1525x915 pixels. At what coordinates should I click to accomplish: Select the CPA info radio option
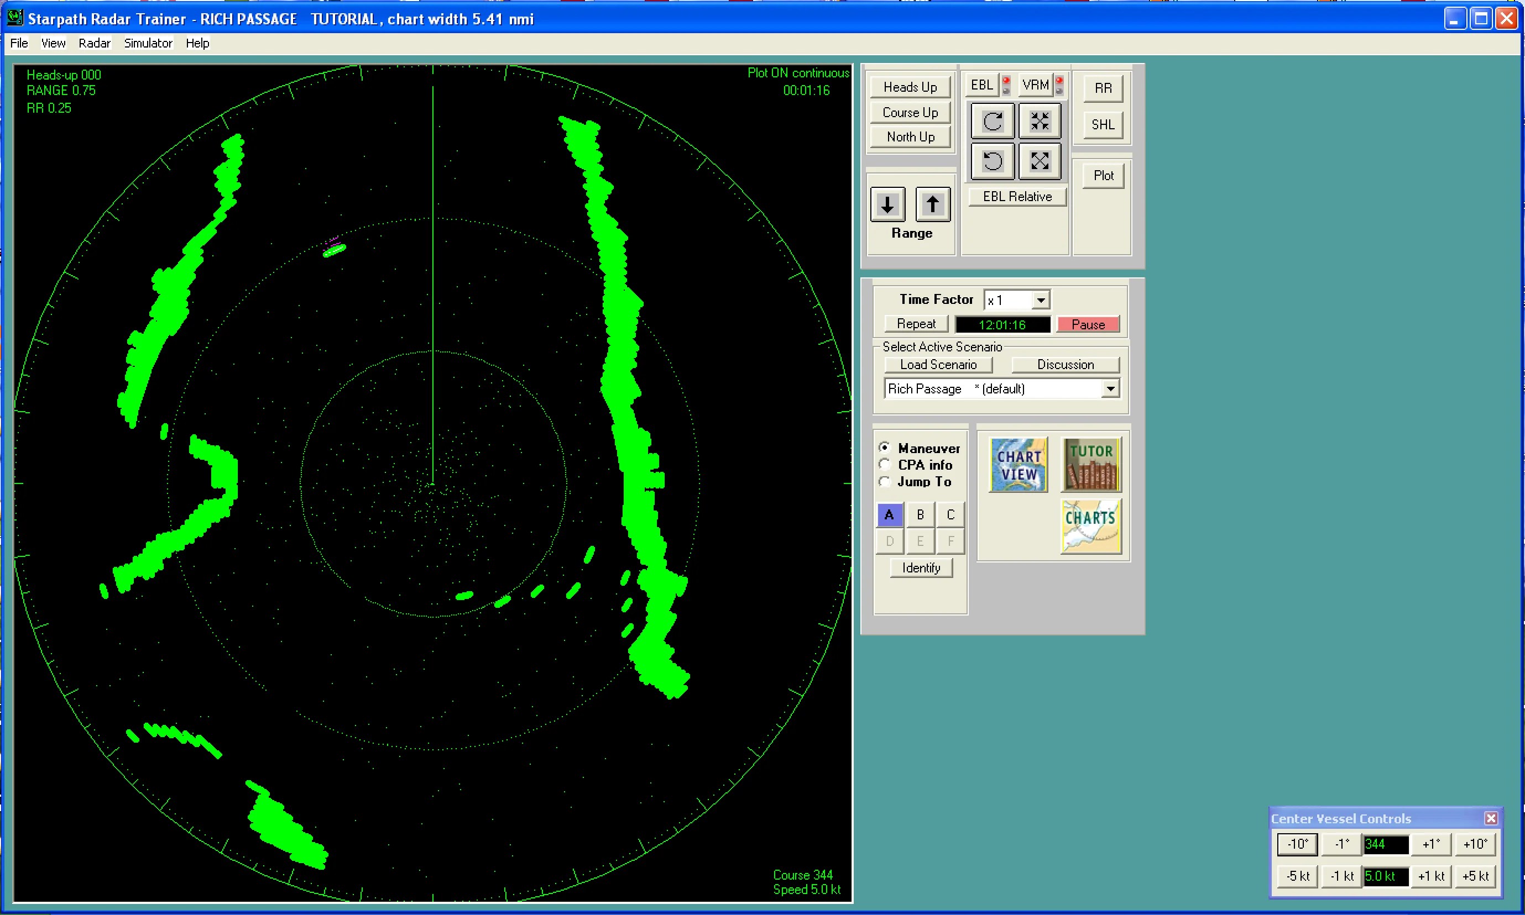(885, 464)
